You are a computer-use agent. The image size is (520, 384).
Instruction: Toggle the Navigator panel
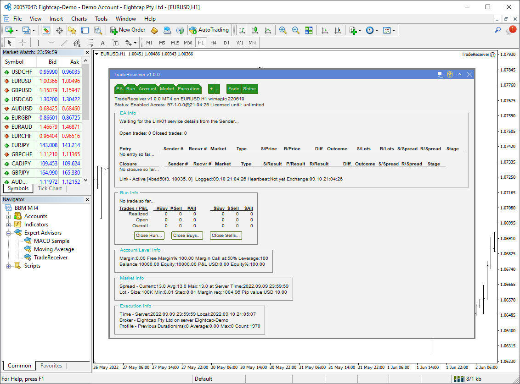click(x=72, y=30)
